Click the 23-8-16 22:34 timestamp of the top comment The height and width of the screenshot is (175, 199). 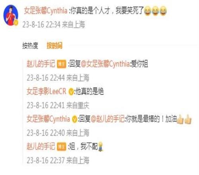point(41,25)
